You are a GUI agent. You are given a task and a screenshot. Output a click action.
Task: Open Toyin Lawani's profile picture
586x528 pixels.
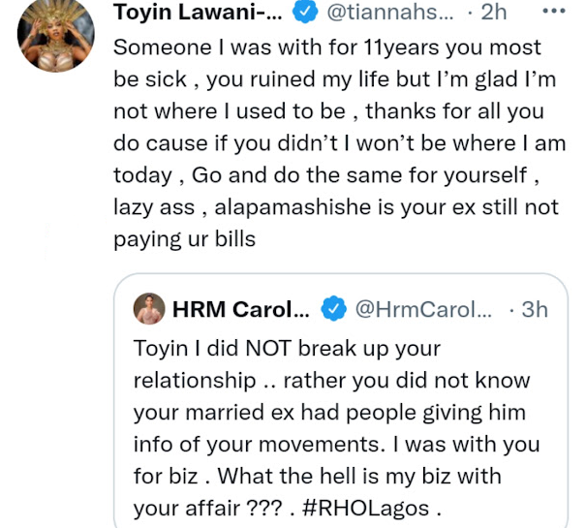point(55,35)
